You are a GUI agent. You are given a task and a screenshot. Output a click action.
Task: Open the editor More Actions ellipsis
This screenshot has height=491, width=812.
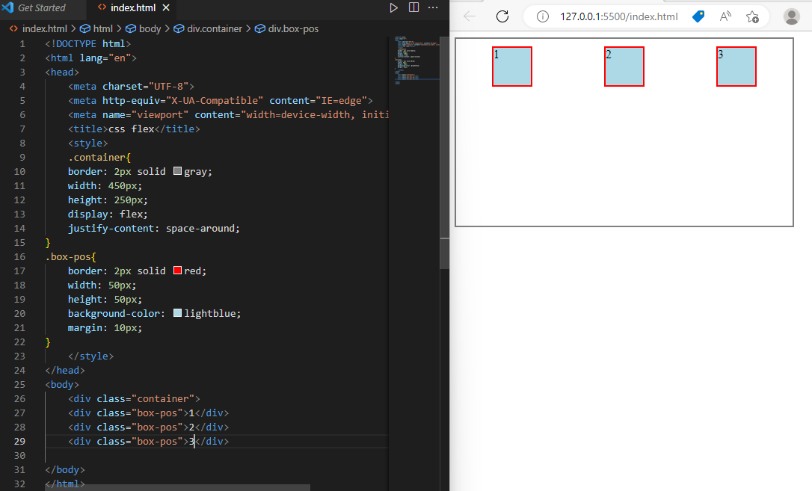(x=433, y=7)
